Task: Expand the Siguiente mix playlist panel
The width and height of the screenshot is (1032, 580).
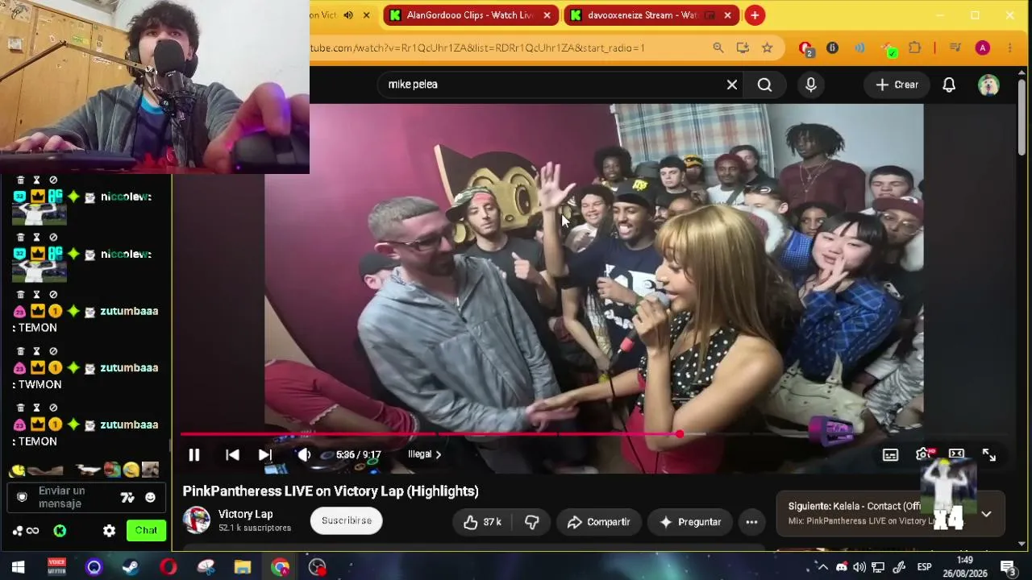Action: click(986, 514)
